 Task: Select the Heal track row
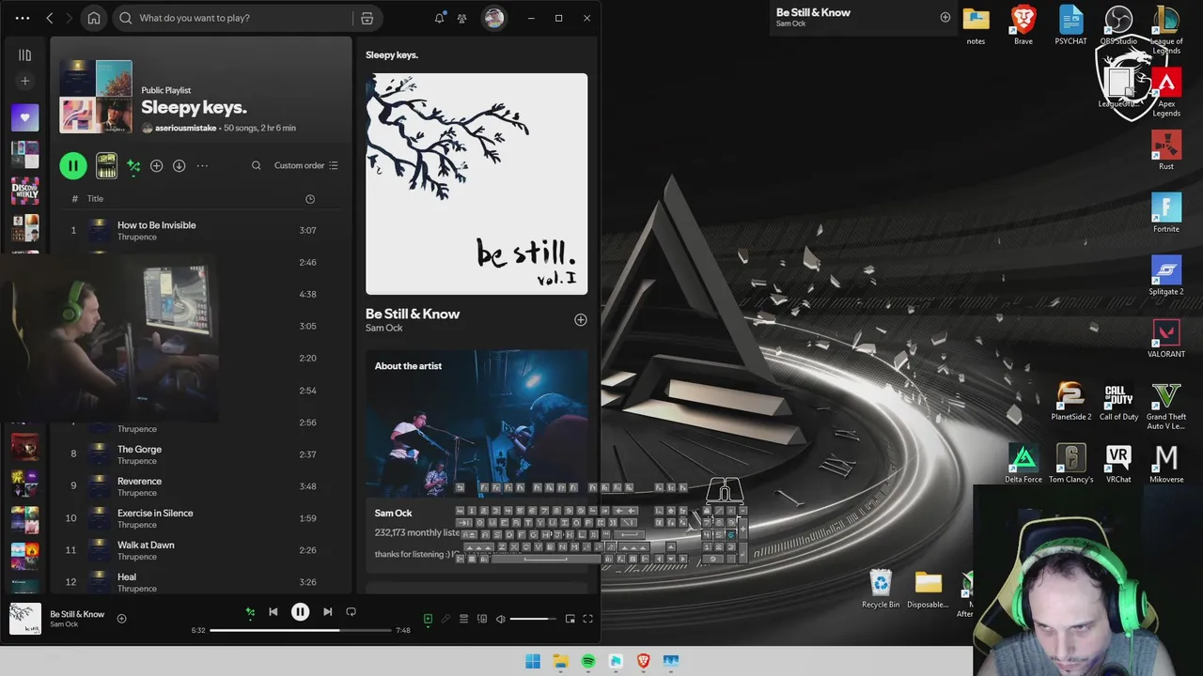pos(202,582)
